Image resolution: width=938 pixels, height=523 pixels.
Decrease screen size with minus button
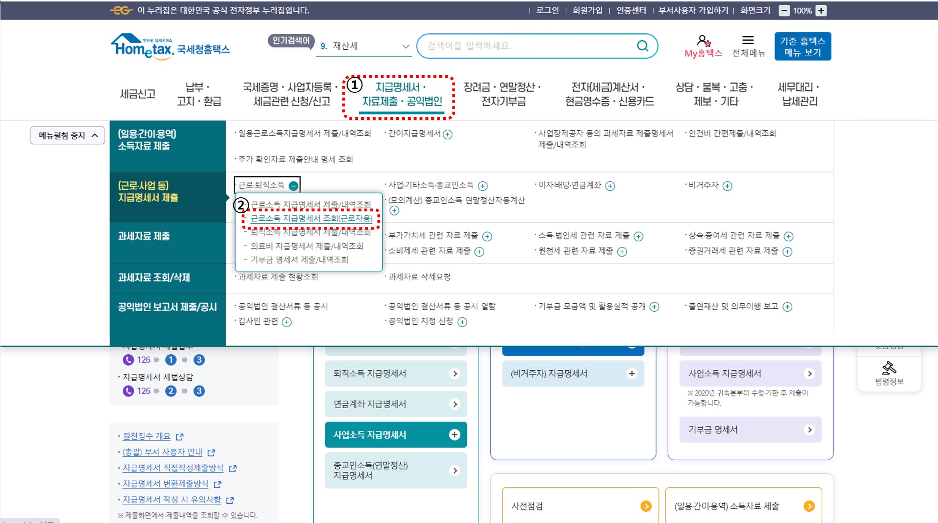point(784,11)
